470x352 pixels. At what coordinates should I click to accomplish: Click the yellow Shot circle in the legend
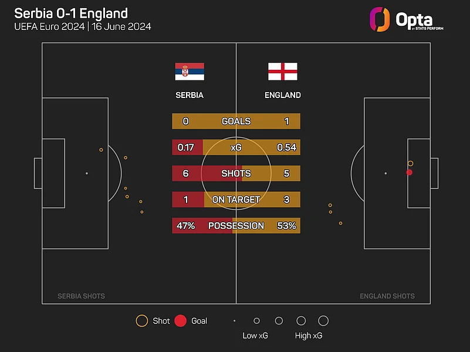(141, 321)
